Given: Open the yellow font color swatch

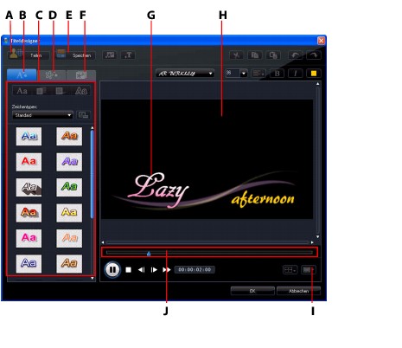Looking at the screenshot, I should [x=314, y=74].
